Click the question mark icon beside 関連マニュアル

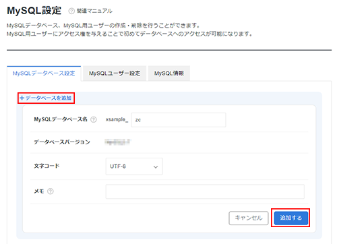click(71, 11)
